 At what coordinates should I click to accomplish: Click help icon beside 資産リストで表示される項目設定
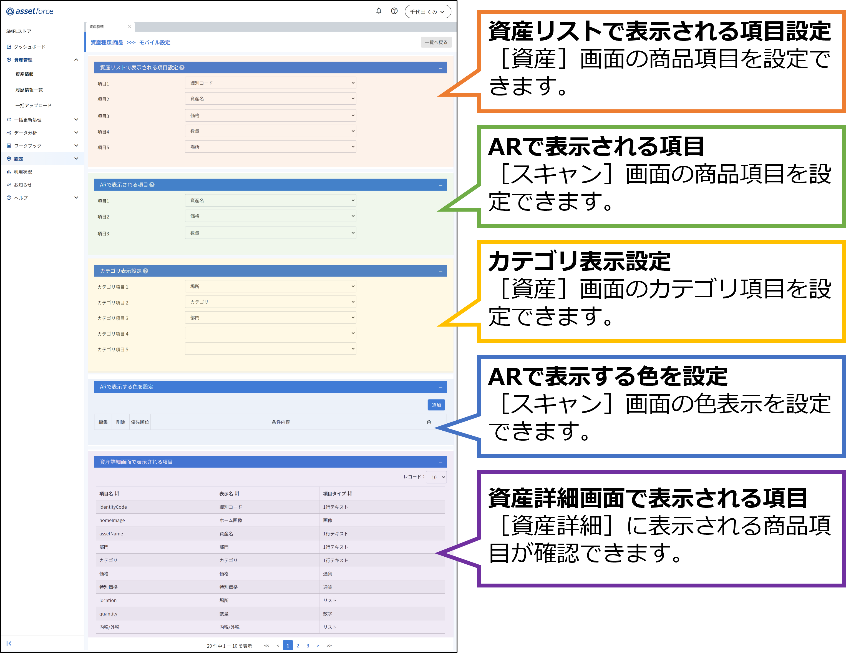pyautogui.click(x=182, y=67)
